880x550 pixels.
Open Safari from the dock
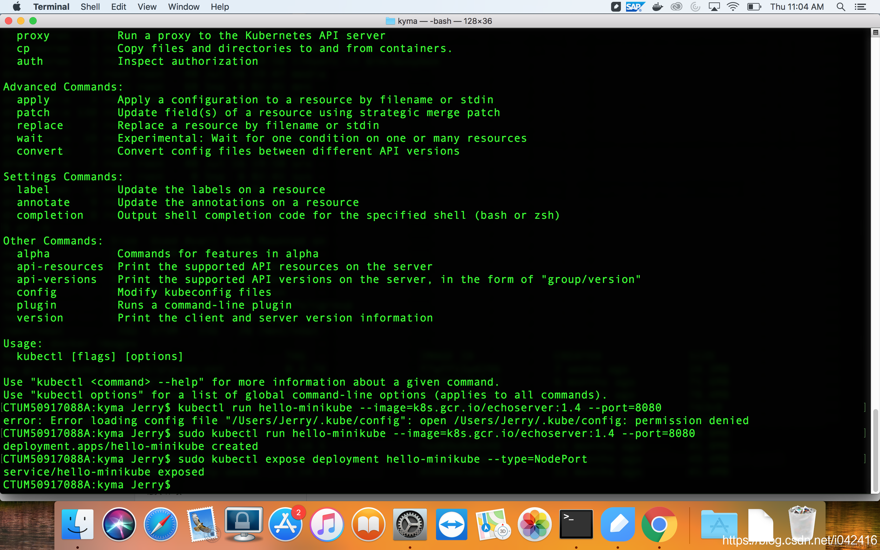click(160, 525)
